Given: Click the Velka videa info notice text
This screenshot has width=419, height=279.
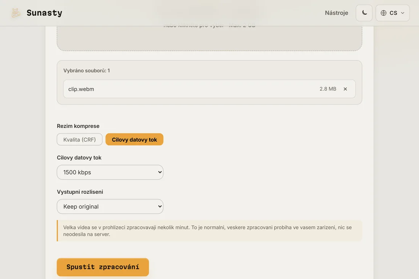Looking at the screenshot, I should click(x=207, y=231).
